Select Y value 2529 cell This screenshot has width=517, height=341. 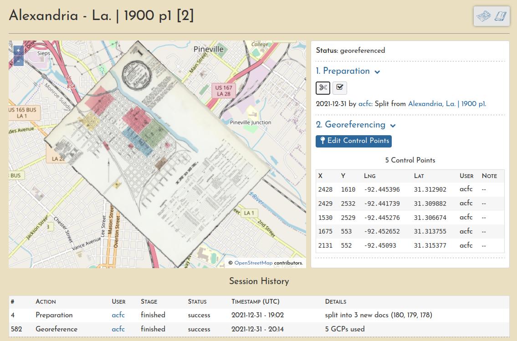pyautogui.click(x=348, y=218)
